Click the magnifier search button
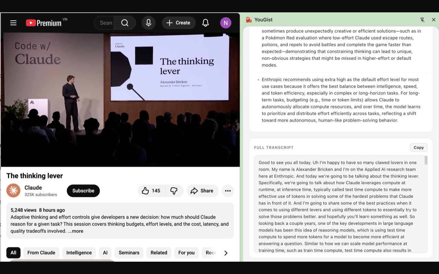 pyautogui.click(x=125, y=23)
